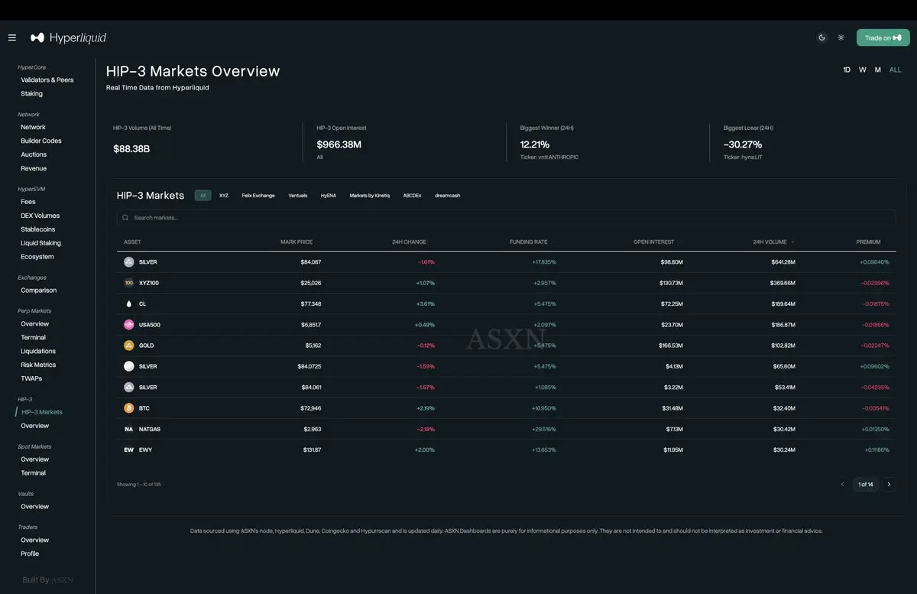This screenshot has width=917, height=594.
Task: Sort by Mark Price column
Action: click(x=296, y=242)
